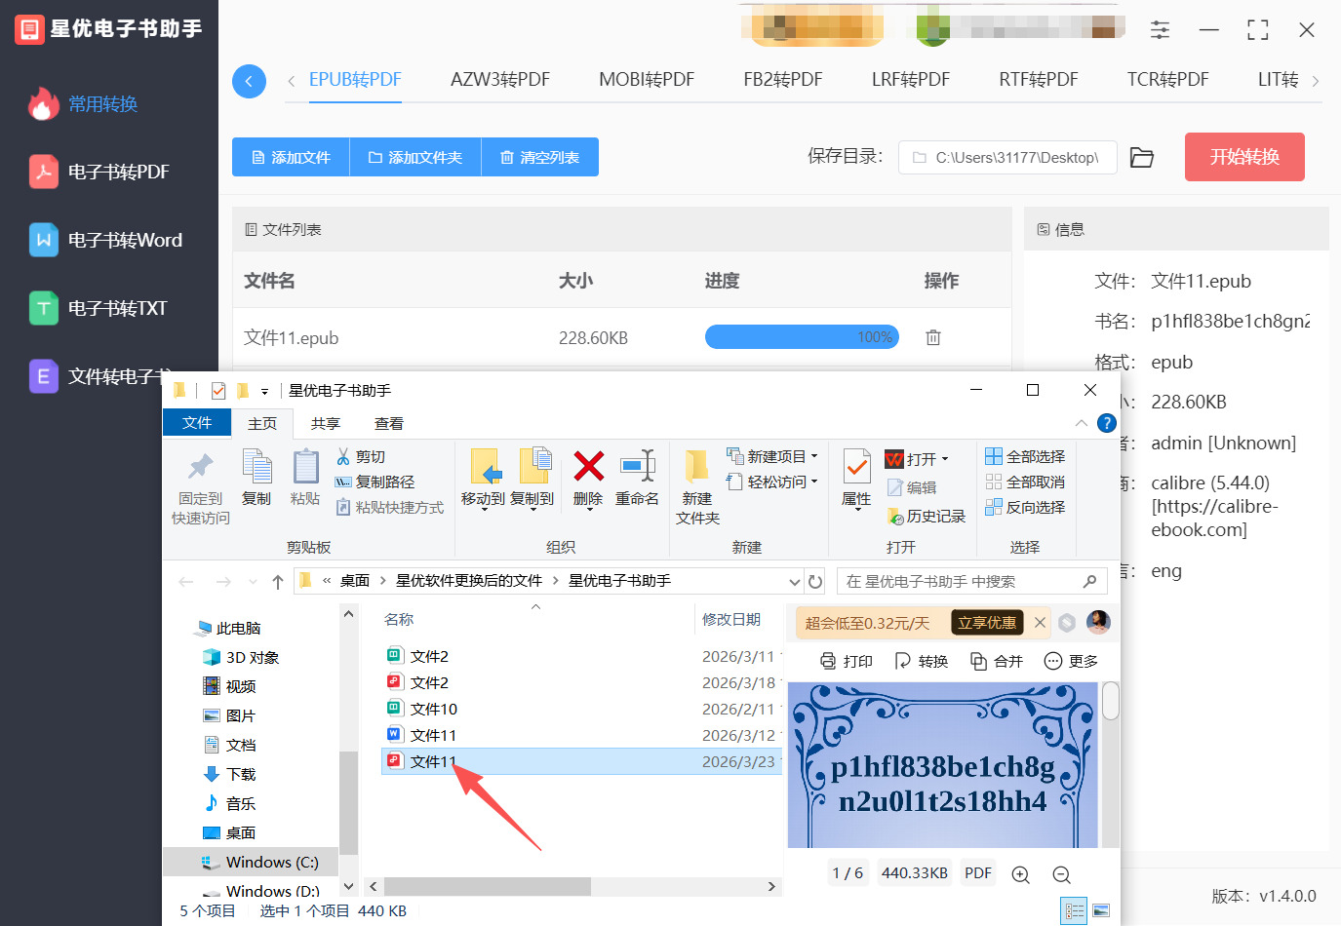Click the 剪切 scissors item
Image resolution: width=1341 pixels, height=926 pixels.
[x=361, y=456]
